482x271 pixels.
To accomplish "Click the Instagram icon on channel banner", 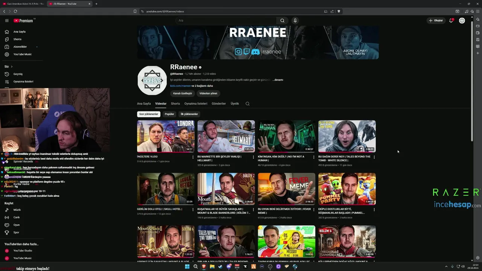I will click(x=238, y=52).
